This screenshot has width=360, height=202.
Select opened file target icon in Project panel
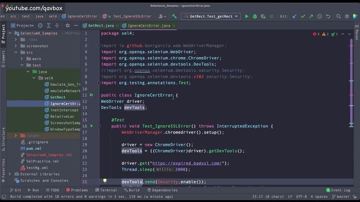[40, 26]
